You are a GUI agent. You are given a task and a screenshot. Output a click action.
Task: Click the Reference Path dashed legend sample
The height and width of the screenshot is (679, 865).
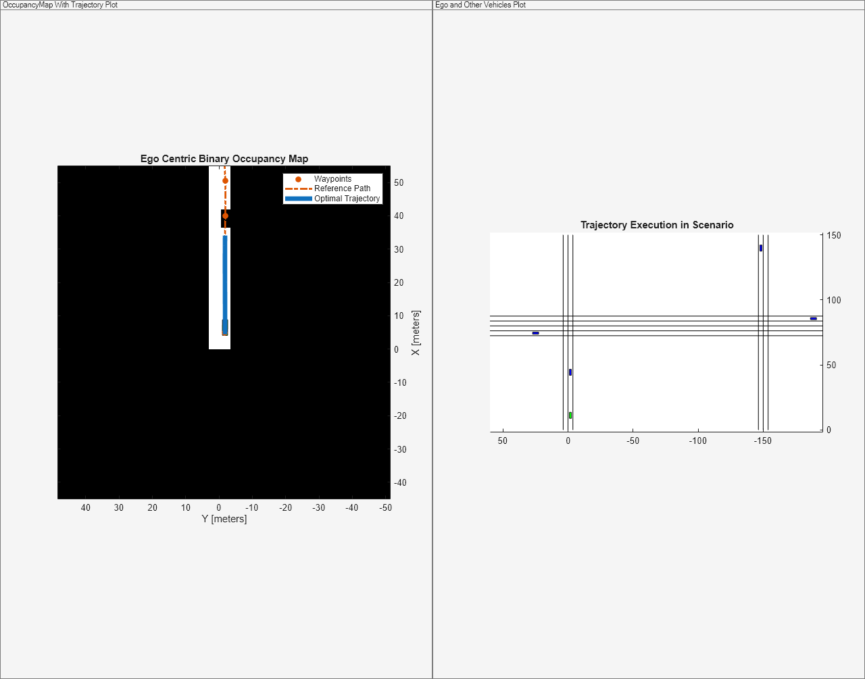click(298, 188)
